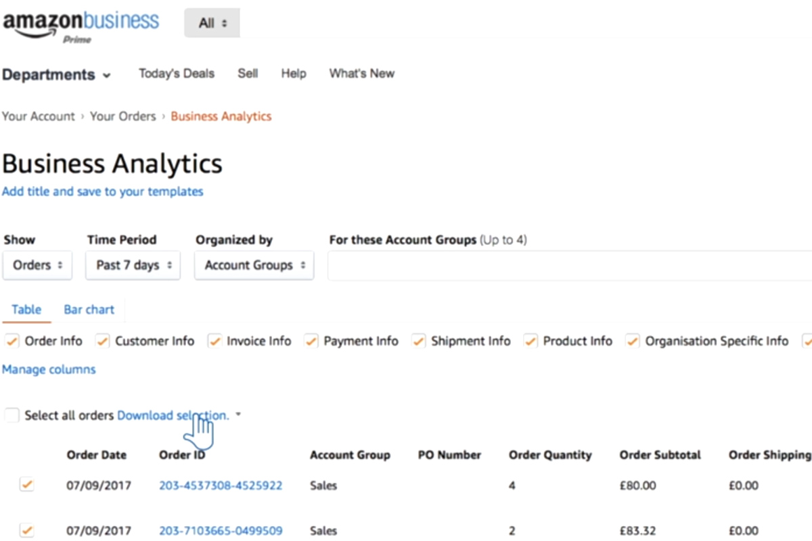Uncheck the Customer Info column checkbox
812x541 pixels.
(x=102, y=341)
